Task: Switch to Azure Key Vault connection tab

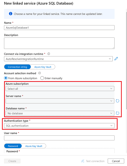Action: point(43,67)
